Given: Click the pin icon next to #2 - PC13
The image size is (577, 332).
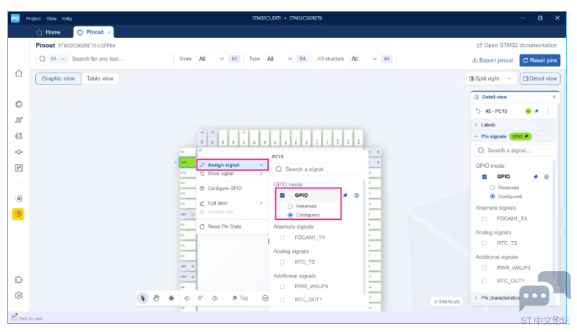Looking at the screenshot, I should point(537,111).
